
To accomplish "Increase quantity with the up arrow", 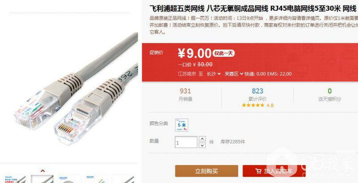I will click(x=202, y=139).
